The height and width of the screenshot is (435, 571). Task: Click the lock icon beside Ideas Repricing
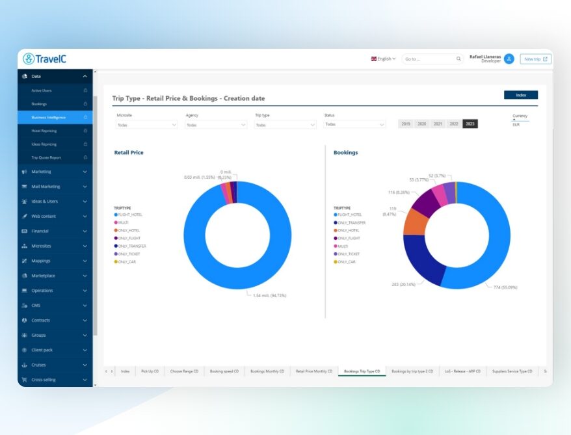coord(85,144)
